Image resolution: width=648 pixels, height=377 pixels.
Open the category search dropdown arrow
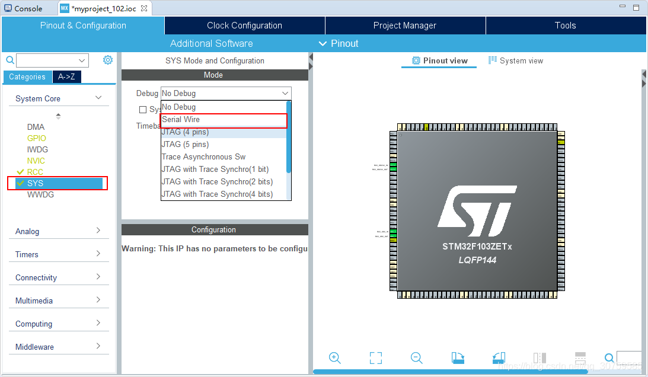point(82,60)
